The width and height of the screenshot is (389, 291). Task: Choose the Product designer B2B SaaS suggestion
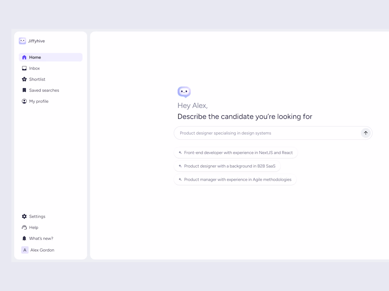(x=227, y=166)
